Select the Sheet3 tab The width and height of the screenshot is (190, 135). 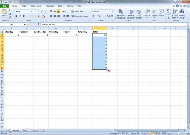coord(35,130)
